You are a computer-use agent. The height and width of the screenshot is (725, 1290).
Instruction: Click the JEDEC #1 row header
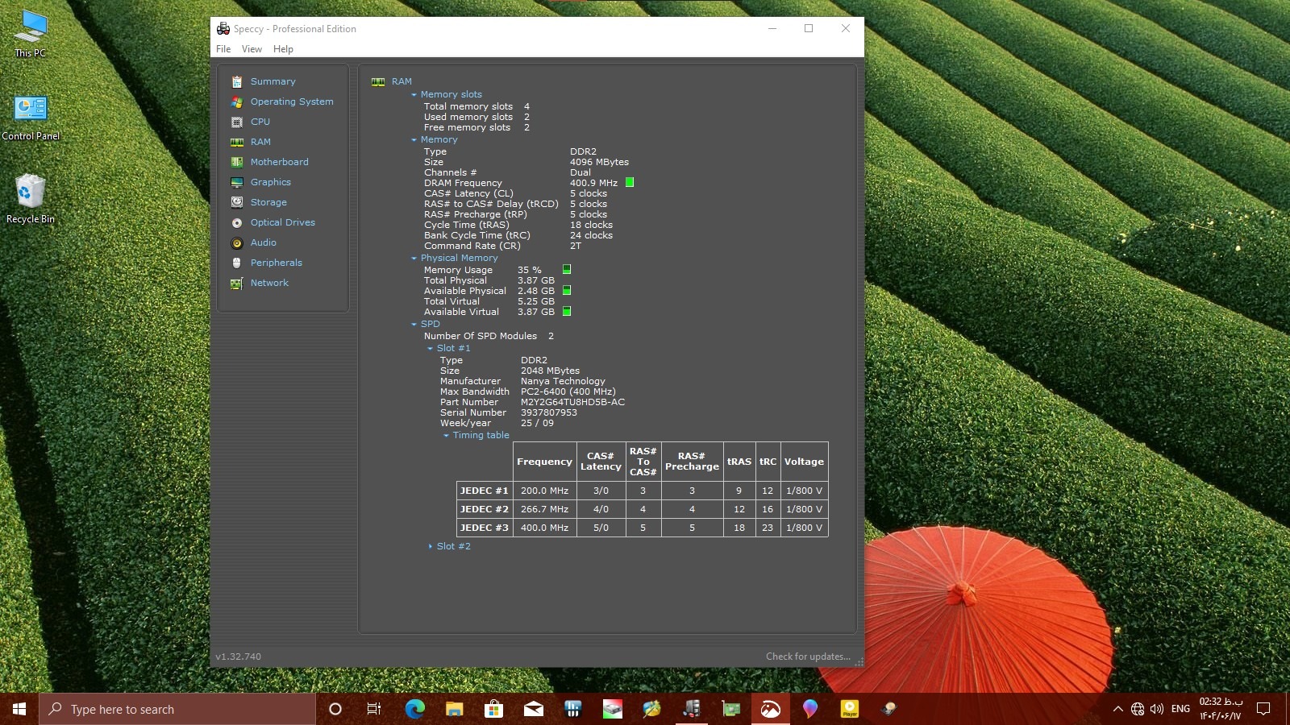point(485,491)
